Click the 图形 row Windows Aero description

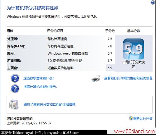pos(68,53)
